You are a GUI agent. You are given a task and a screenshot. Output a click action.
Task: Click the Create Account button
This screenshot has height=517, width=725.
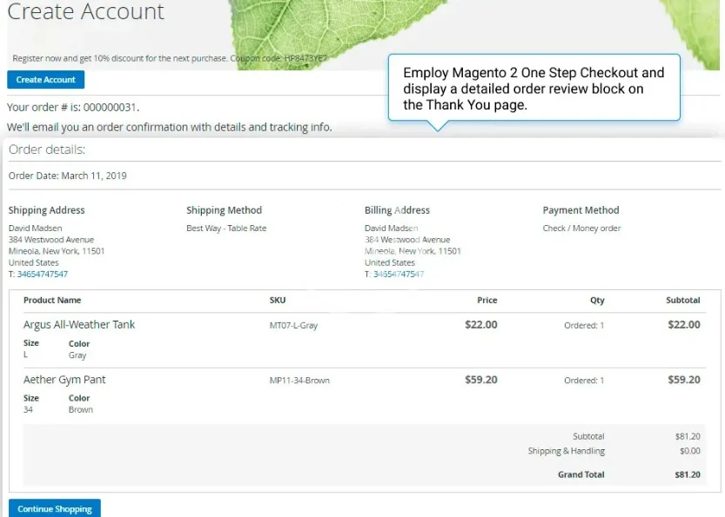coord(46,80)
